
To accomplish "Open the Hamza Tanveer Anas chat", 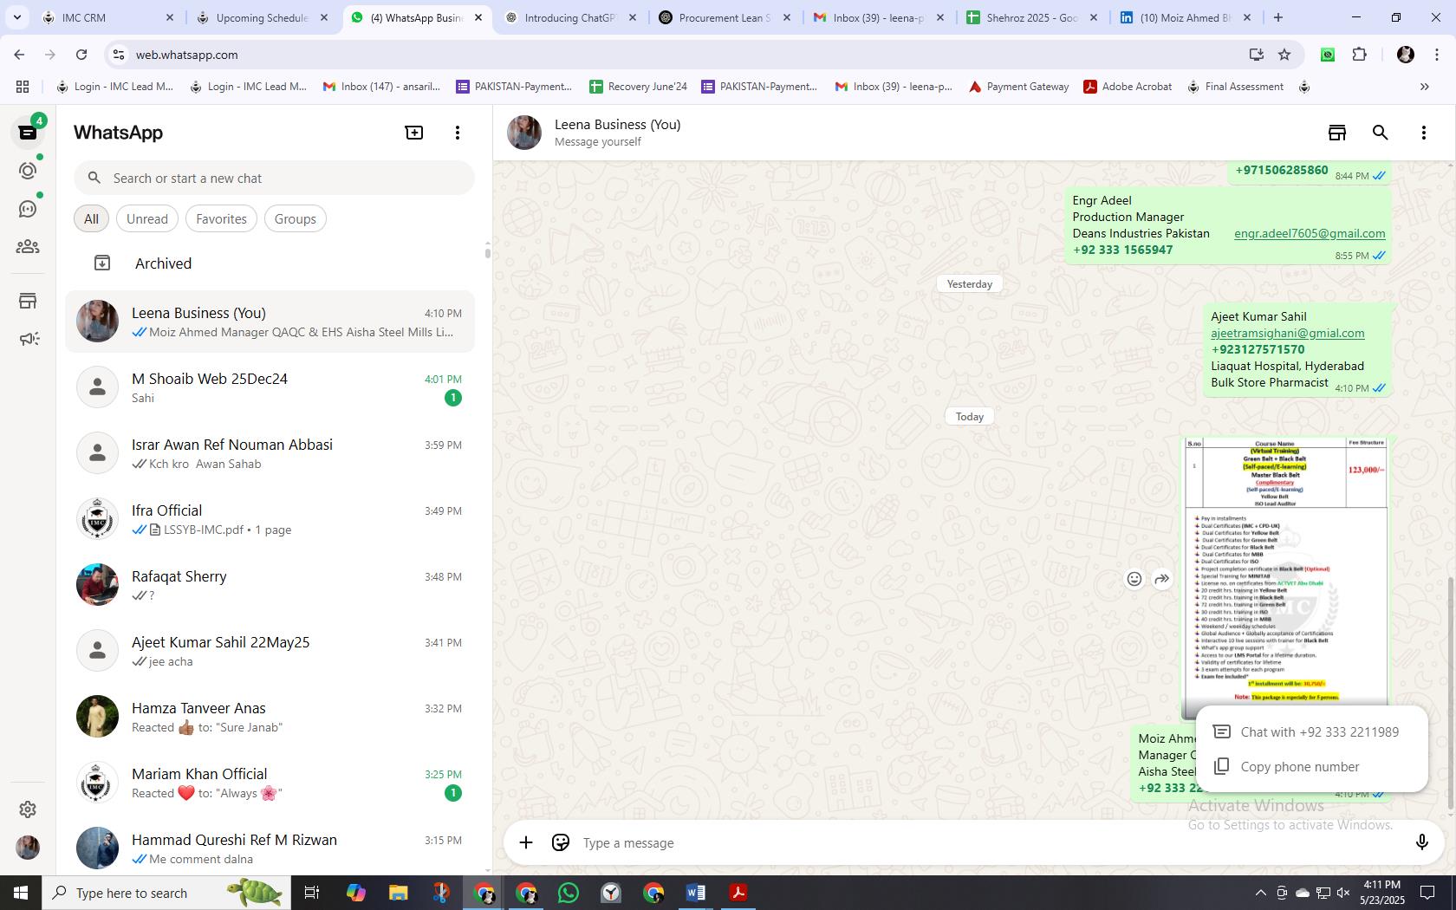I will tap(270, 717).
